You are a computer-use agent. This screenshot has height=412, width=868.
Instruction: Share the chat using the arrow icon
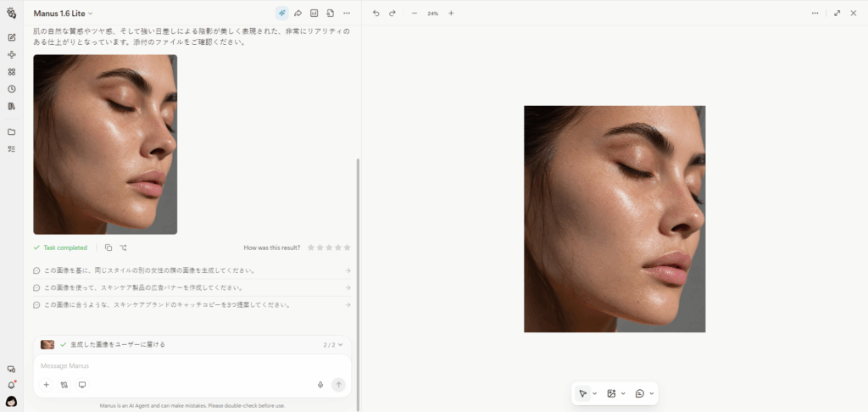[298, 14]
